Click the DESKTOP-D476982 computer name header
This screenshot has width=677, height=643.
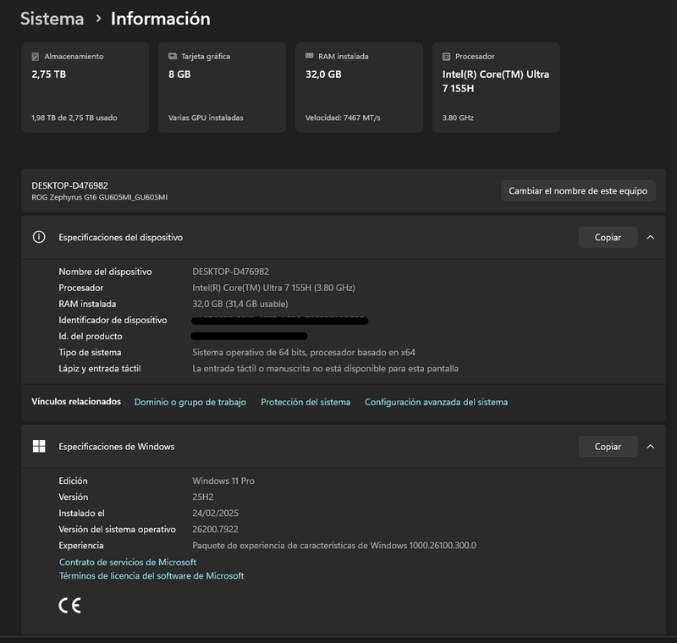(70, 185)
